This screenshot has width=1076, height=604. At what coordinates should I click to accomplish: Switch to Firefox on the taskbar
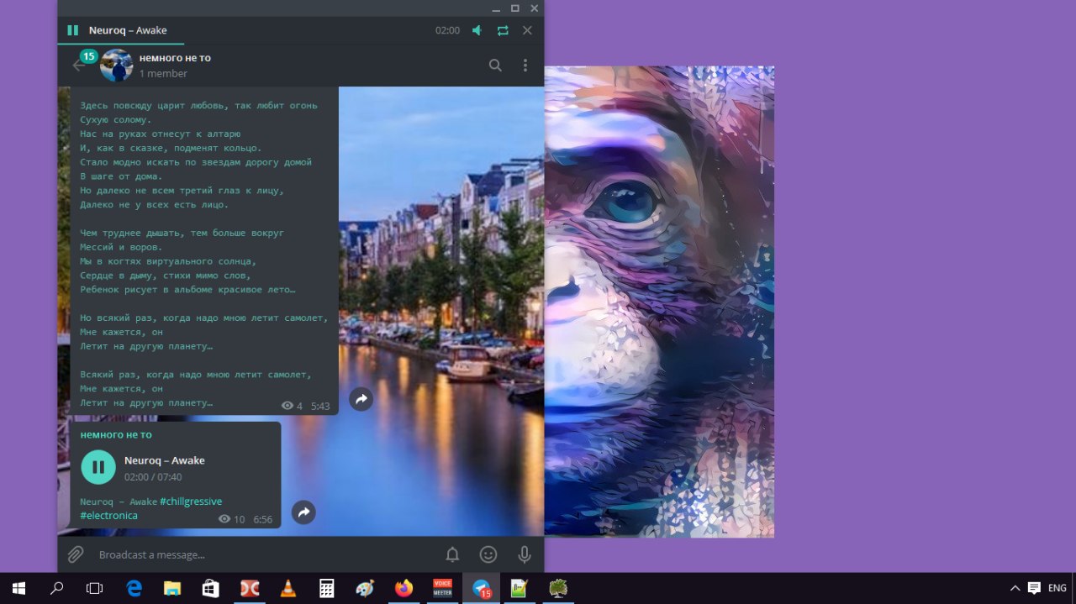403,589
